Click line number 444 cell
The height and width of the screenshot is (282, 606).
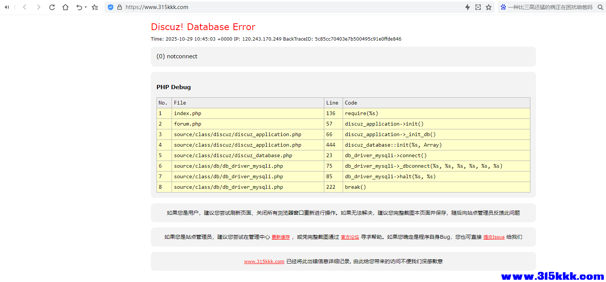333,145
